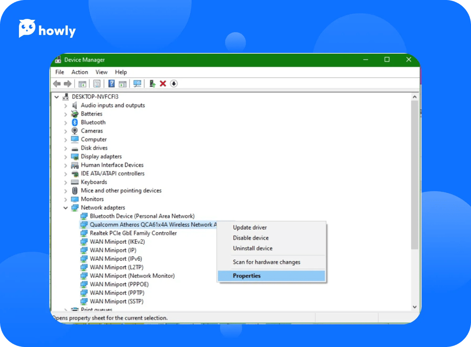Screen dimensions: 471x347
Task: Click the Help question mark toolbar icon
Action: [x=111, y=84]
